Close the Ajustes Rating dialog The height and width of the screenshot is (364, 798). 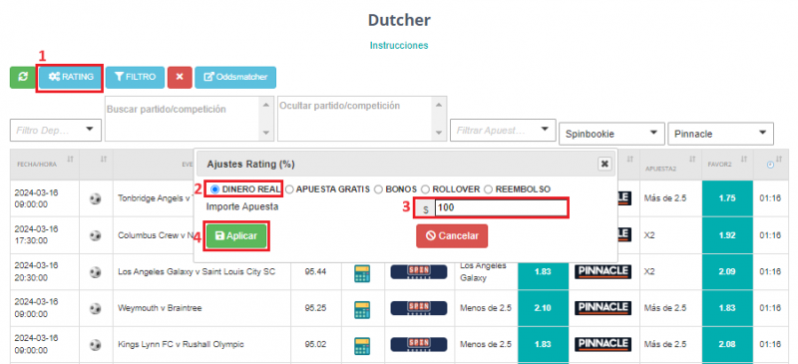604,164
